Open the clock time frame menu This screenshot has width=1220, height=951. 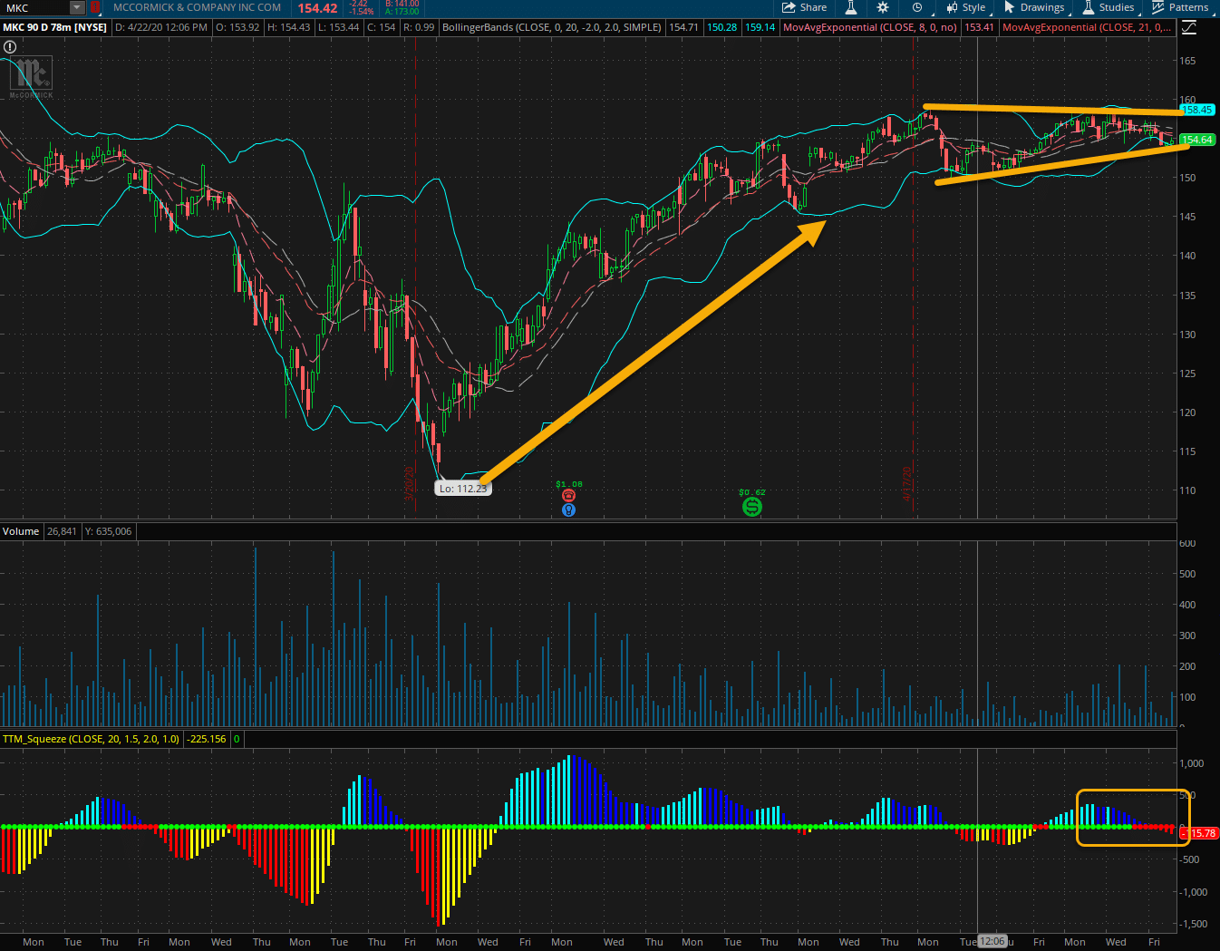tap(917, 7)
